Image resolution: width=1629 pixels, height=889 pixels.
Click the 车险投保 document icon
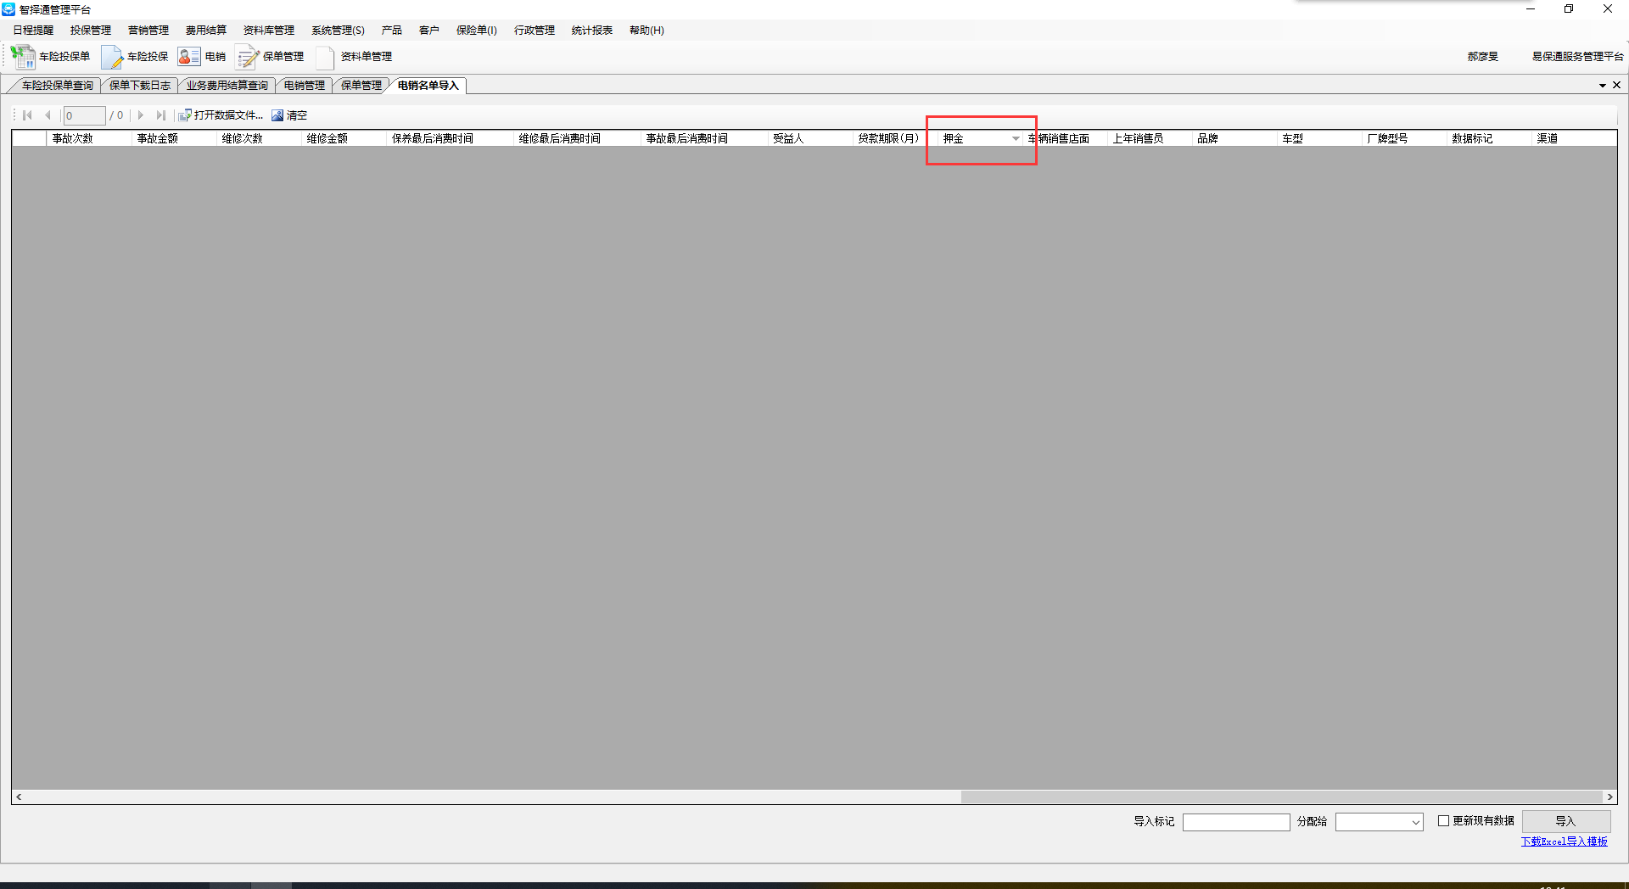112,57
